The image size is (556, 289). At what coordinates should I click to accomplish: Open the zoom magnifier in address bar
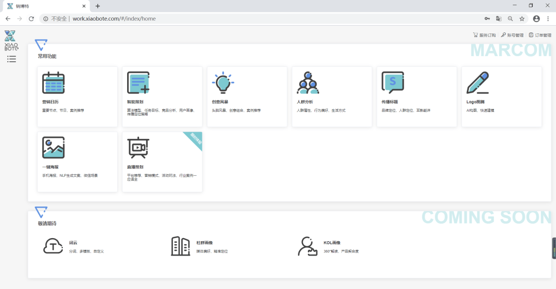coord(510,19)
